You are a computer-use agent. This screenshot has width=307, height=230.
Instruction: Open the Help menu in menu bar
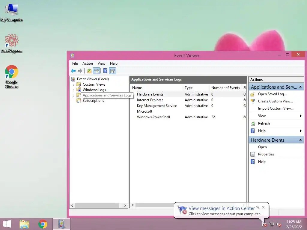pyautogui.click(x=114, y=63)
